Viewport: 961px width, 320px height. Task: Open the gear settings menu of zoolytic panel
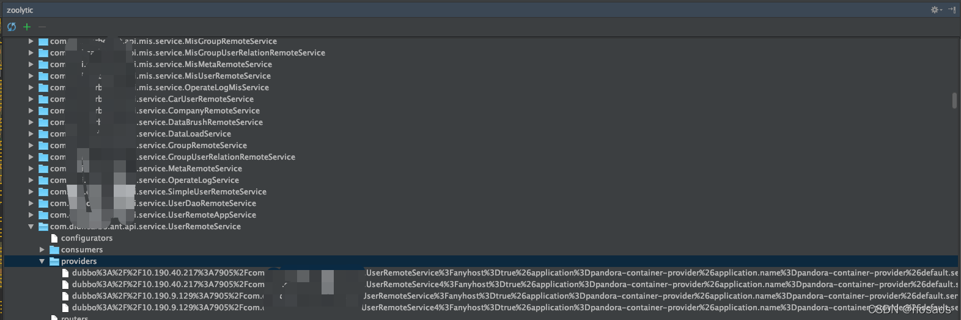[935, 10]
